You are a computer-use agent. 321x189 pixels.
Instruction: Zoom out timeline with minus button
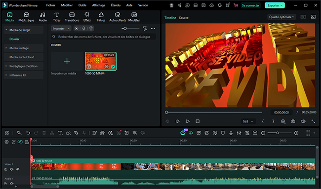263,133
